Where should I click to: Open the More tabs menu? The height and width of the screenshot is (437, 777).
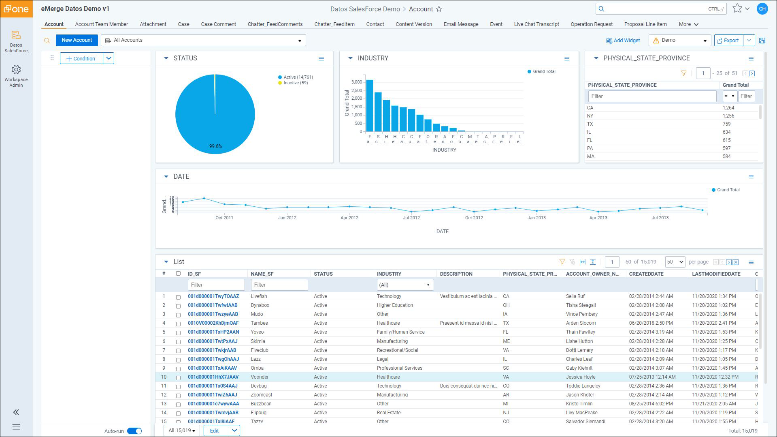click(x=688, y=24)
